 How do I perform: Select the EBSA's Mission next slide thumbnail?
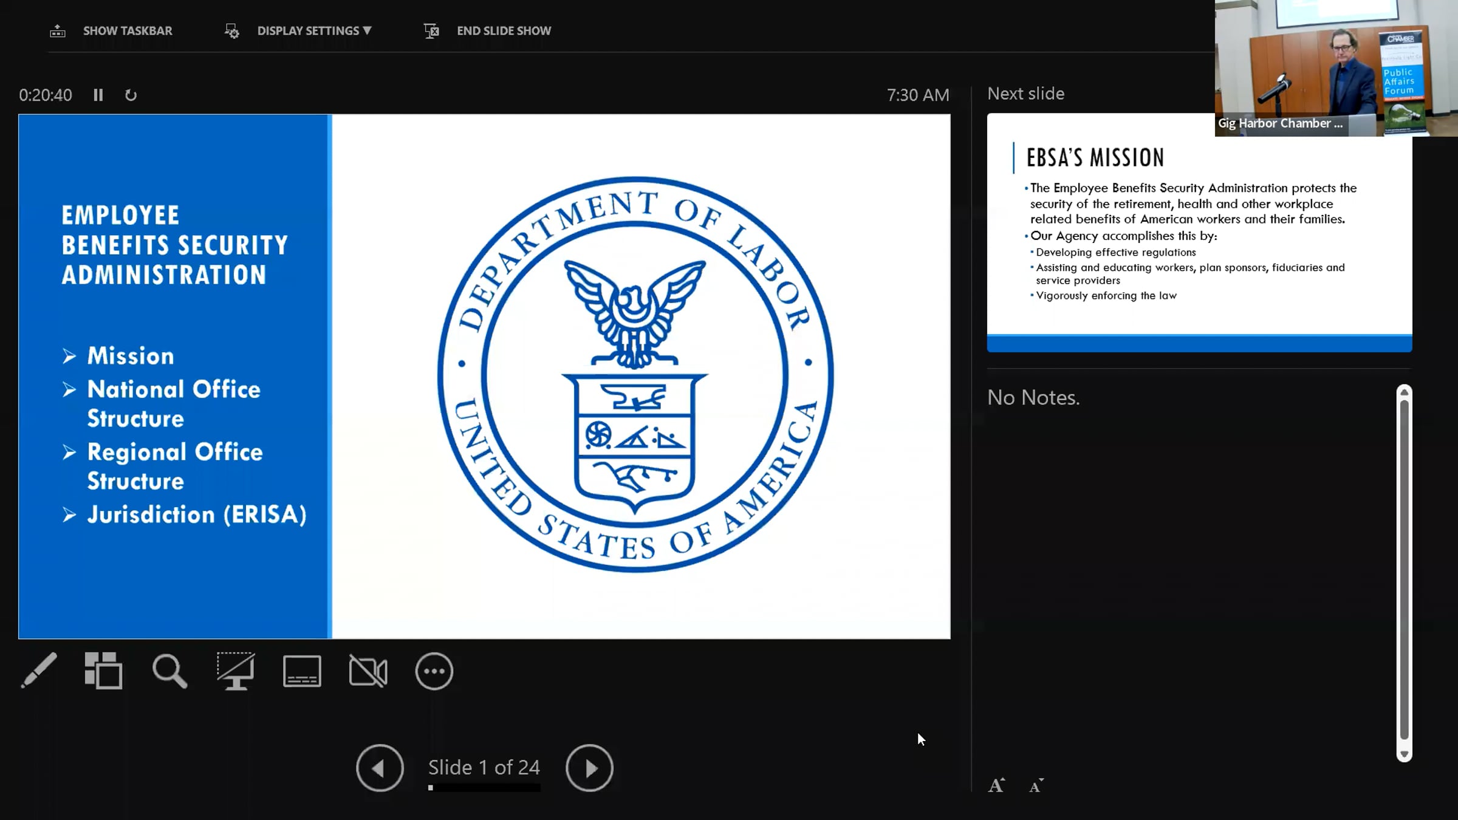click(1199, 233)
